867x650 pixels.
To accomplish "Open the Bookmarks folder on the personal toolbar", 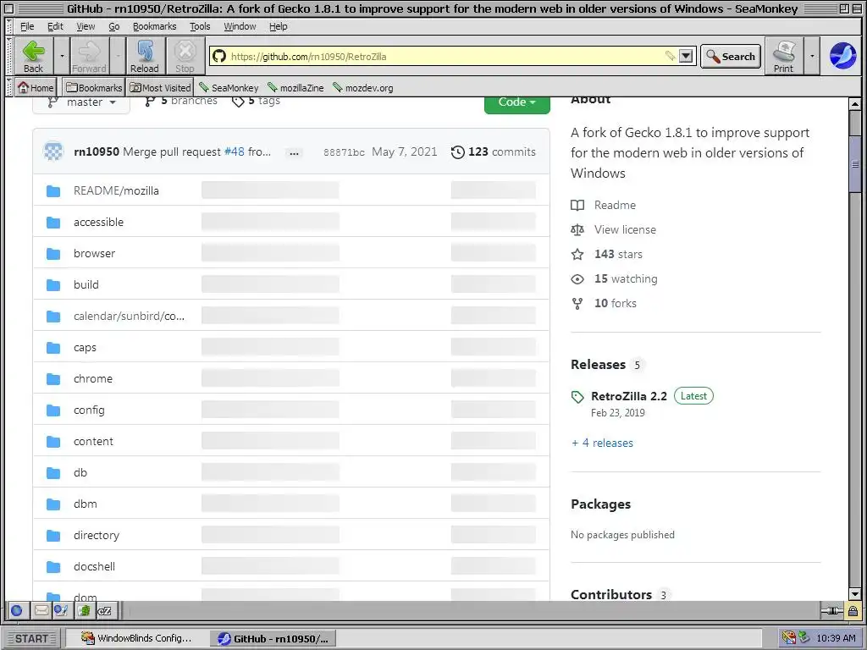I will 93,87.
